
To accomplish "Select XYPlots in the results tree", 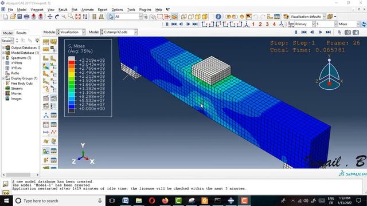I will pyautogui.click(x=17, y=63).
